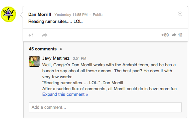Open Dan Morrill's profile name
Viewport: 192px width, 123px height.
pyautogui.click(x=40, y=14)
